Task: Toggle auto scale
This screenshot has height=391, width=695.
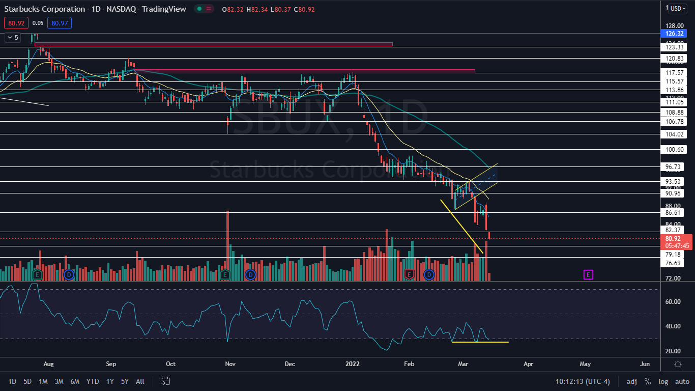Action: click(x=682, y=381)
